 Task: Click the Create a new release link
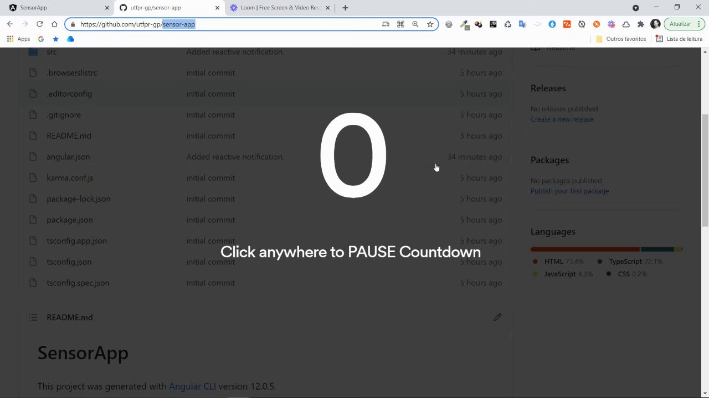point(562,119)
